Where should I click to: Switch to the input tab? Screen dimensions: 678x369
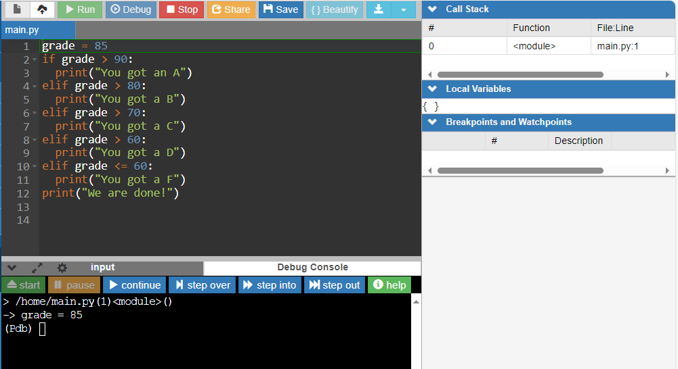(103, 268)
